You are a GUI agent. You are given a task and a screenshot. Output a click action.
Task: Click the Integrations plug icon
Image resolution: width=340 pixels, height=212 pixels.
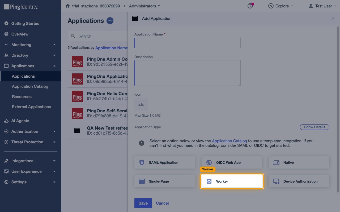click(6, 161)
